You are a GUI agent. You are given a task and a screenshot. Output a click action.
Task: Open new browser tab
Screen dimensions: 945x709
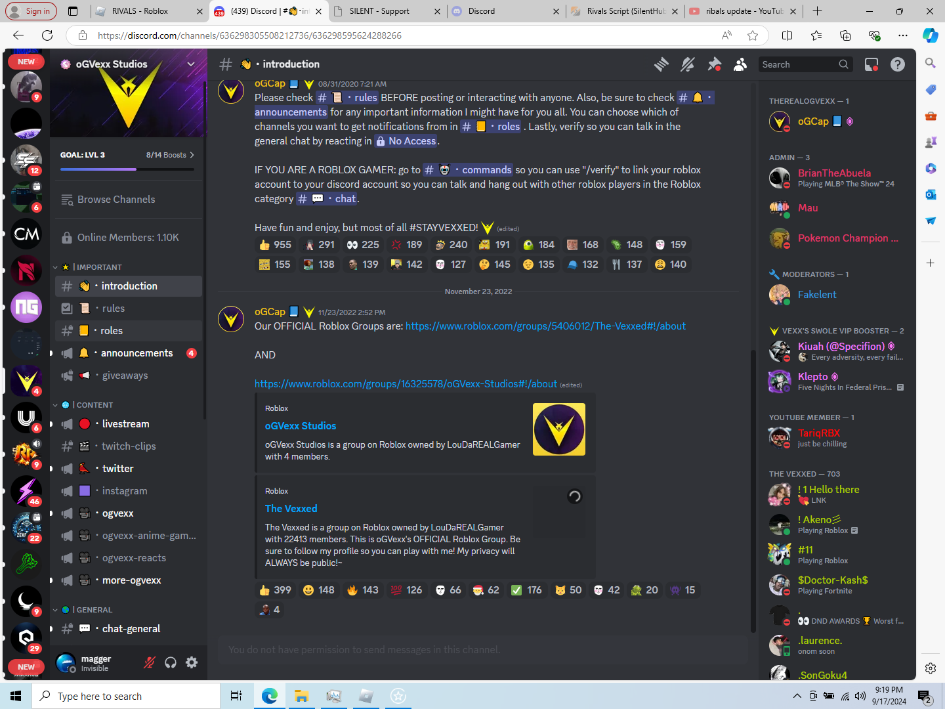click(x=817, y=11)
